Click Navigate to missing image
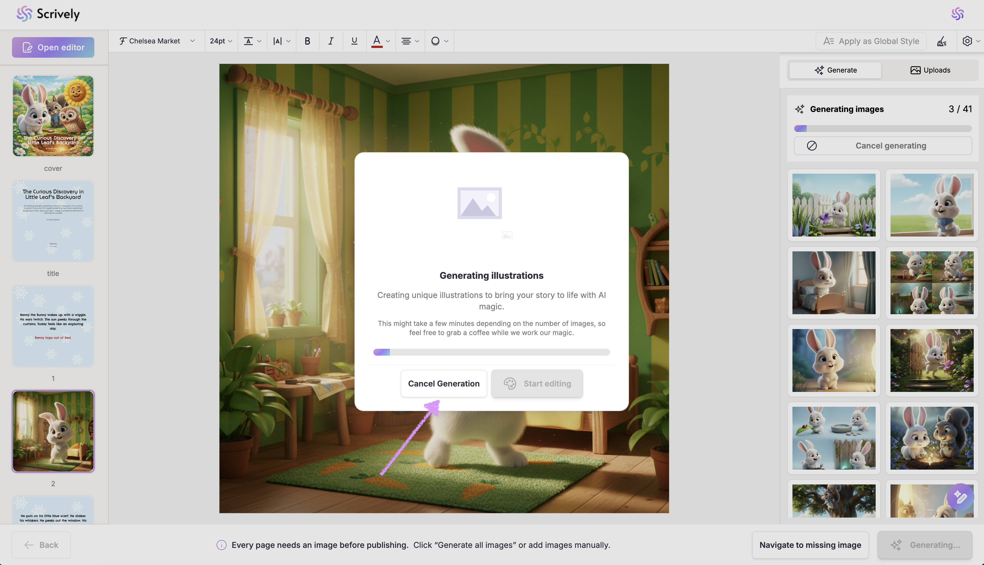This screenshot has width=984, height=565. [x=810, y=545]
